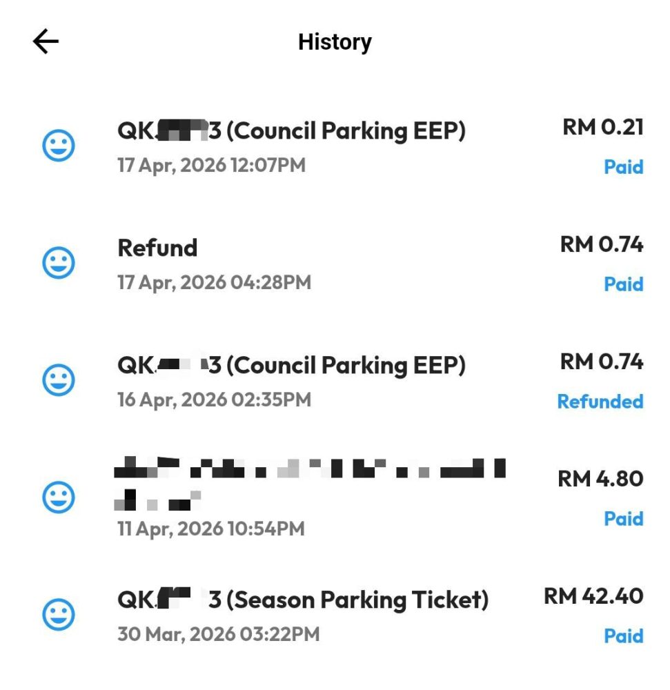
Task: Click smiley icon next to Refund entry
Action: click(x=59, y=263)
